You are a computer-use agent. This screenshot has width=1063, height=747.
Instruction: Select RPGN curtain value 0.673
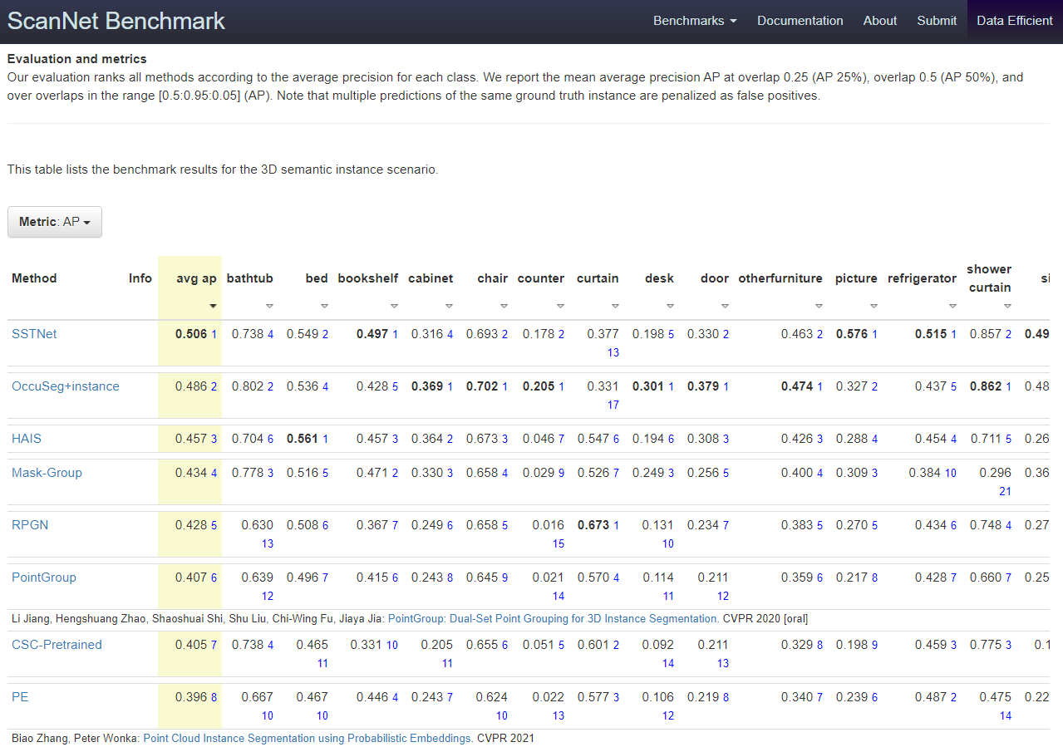tap(593, 525)
